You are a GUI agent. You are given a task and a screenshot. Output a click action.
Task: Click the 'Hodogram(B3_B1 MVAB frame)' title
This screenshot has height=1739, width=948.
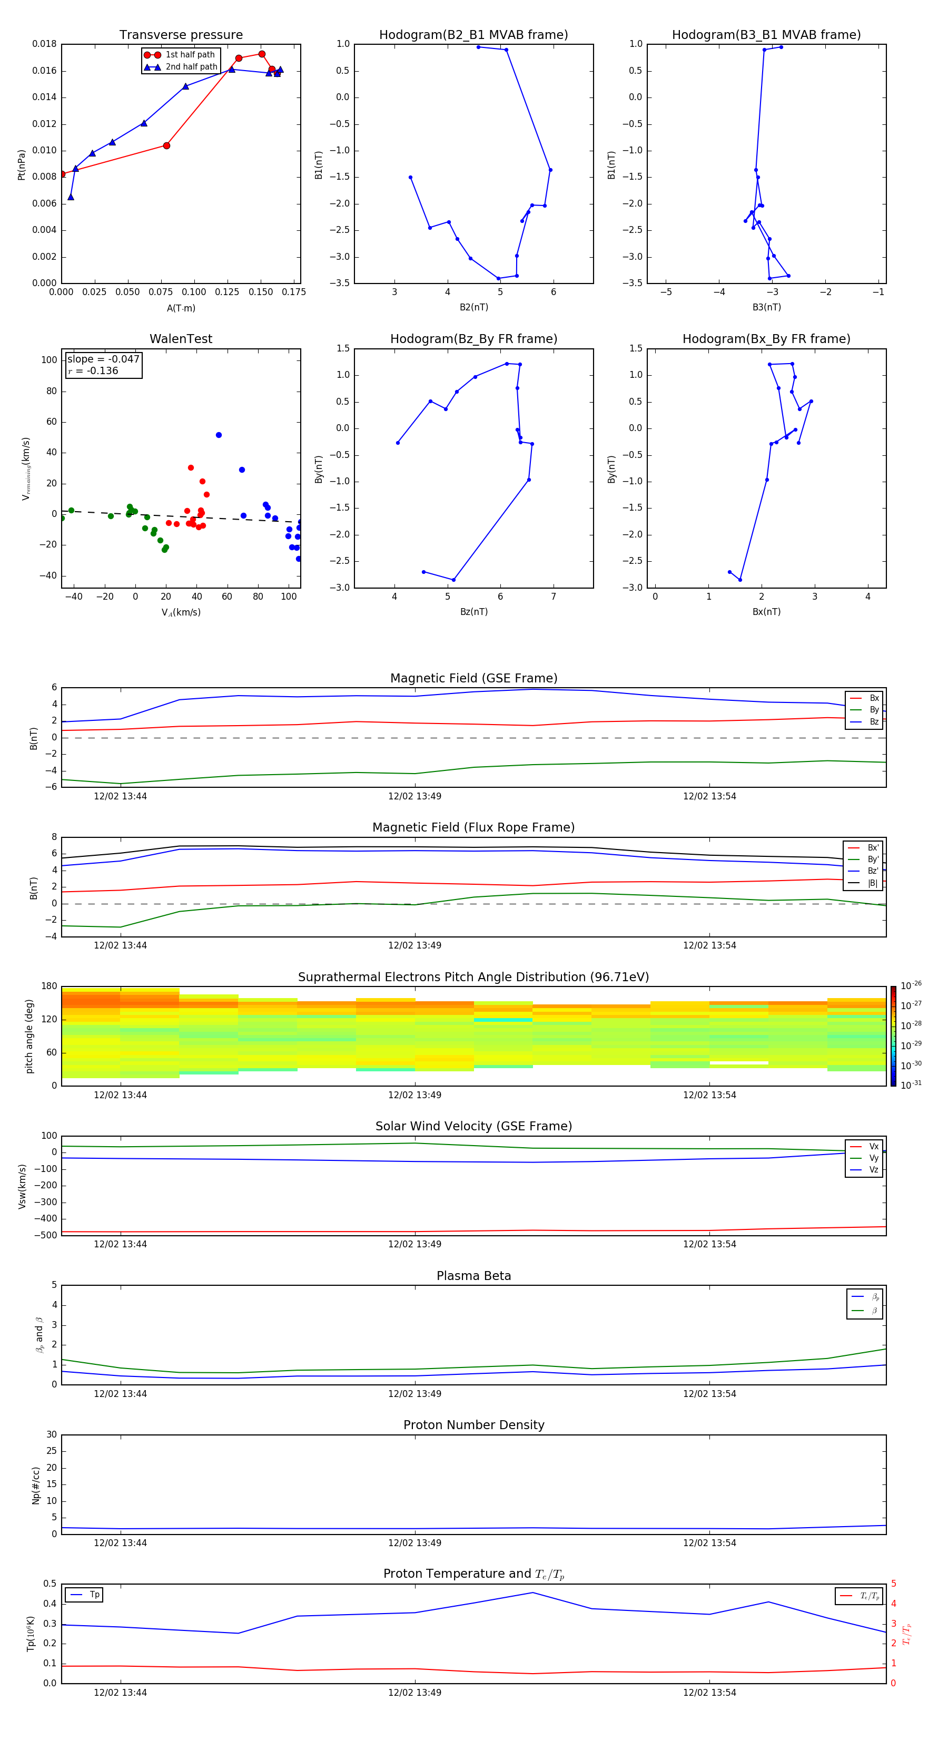click(x=766, y=35)
